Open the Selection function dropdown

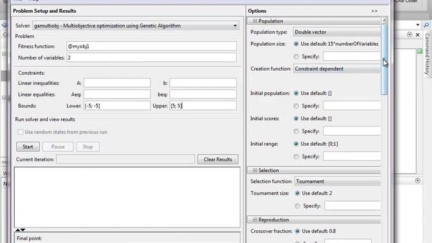337,182
